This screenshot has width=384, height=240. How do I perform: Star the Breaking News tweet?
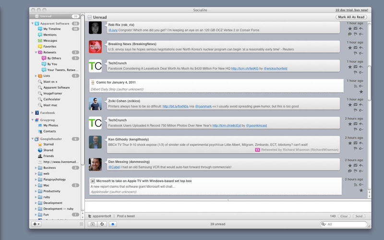[350, 48]
